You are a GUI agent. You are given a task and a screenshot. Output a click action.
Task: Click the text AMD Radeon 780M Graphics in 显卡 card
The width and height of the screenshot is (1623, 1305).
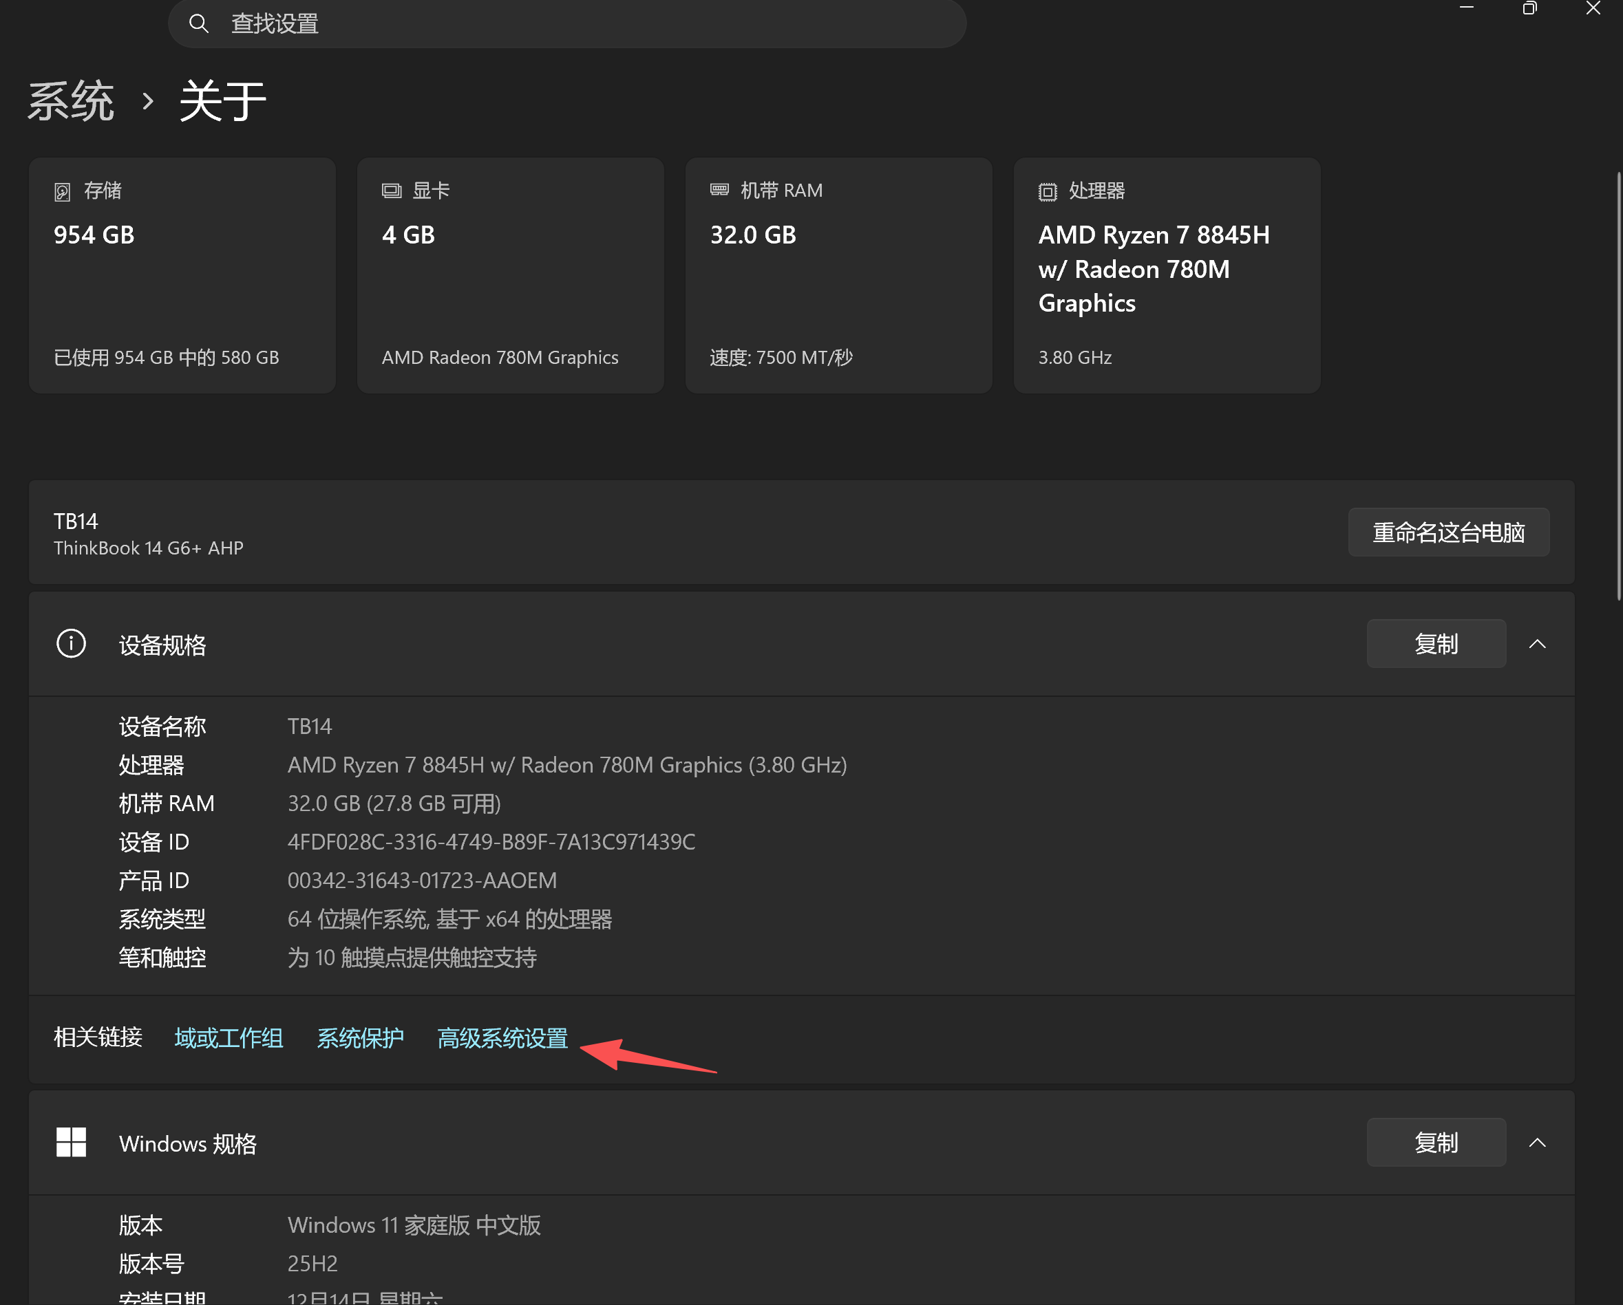tap(500, 358)
